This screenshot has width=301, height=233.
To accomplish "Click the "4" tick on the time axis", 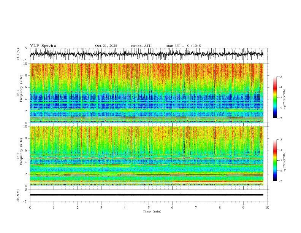I will [125, 207].
